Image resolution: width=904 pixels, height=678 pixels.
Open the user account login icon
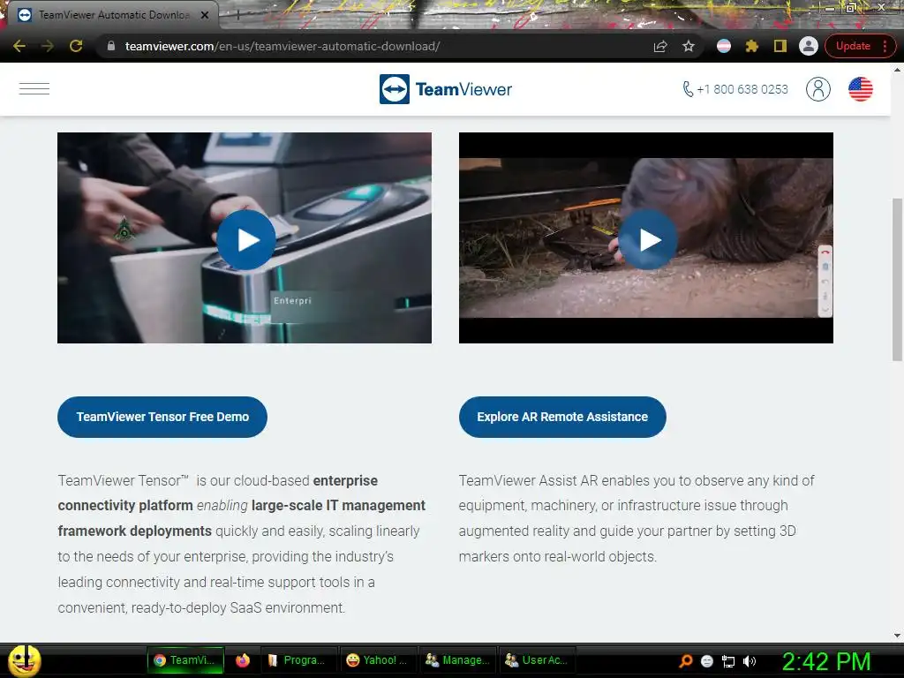click(x=817, y=89)
